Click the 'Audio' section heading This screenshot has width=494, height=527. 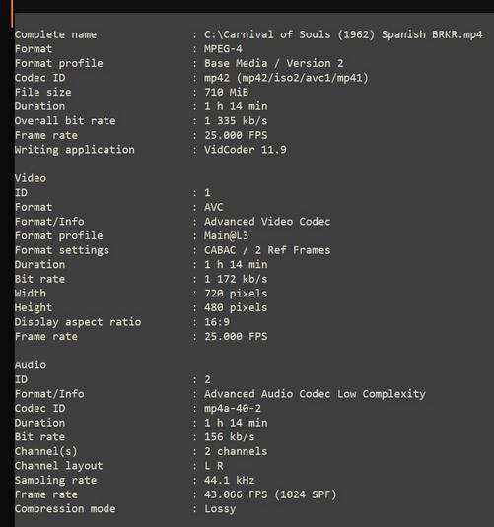(x=31, y=365)
